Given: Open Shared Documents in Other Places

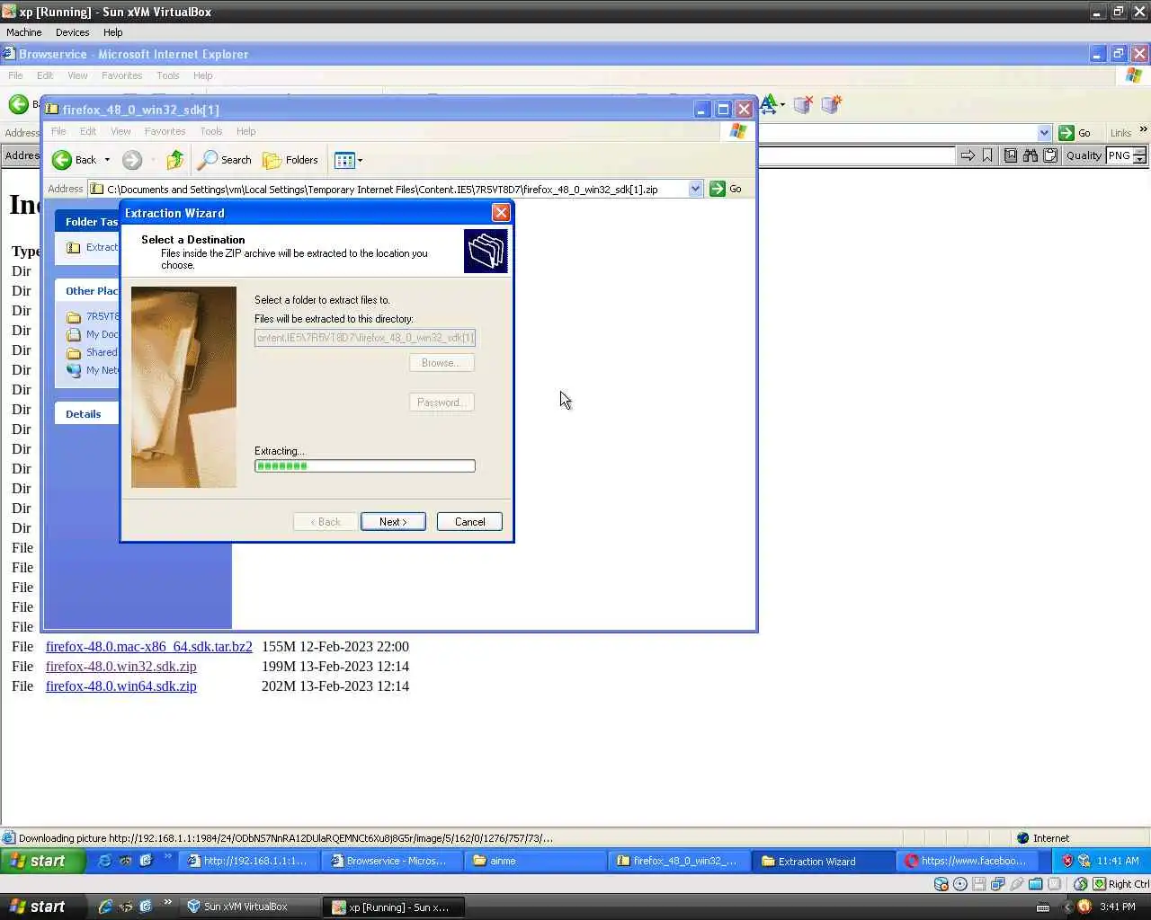Looking at the screenshot, I should [x=93, y=352].
